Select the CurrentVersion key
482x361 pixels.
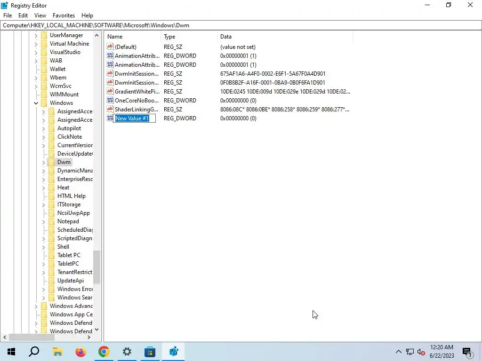pyautogui.click(x=75, y=145)
